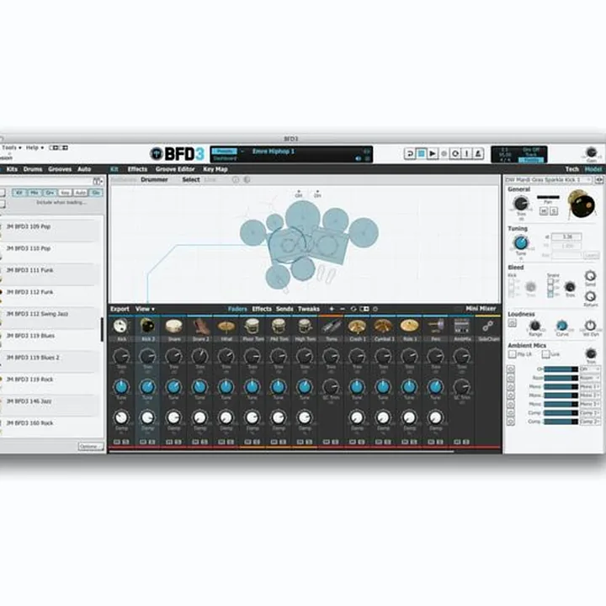Open the Room ambient mic dropdown
The height and width of the screenshot is (606, 606).
tap(590, 378)
